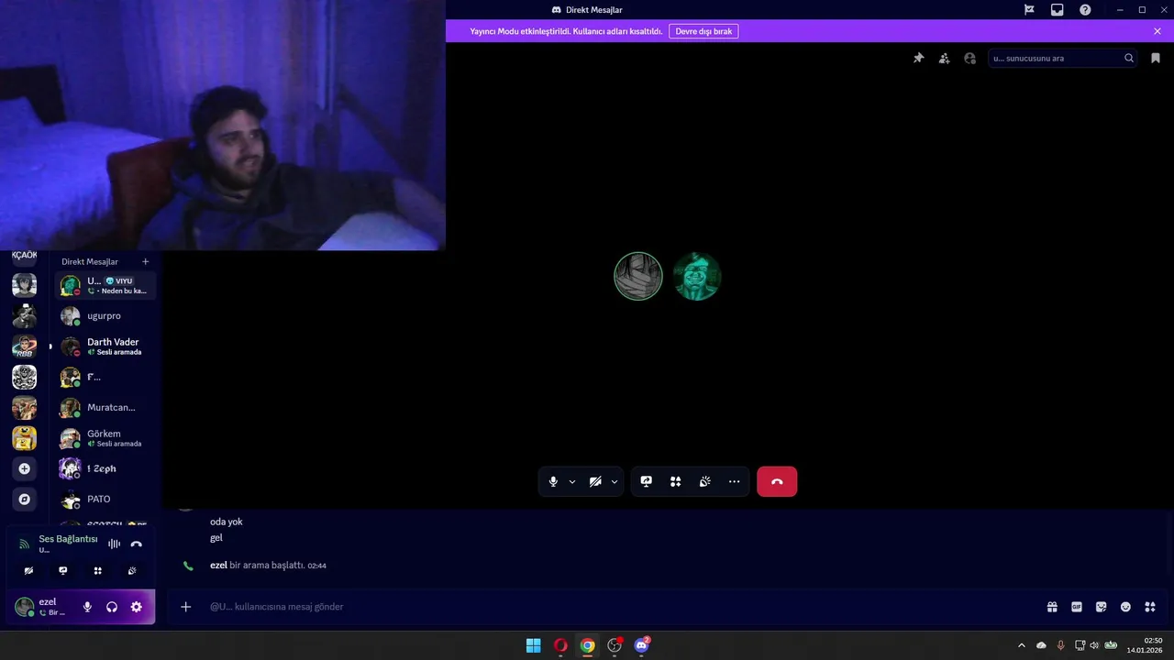The image size is (1174, 660).
Task: Open Opera browser in taskbar
Action: [560, 645]
